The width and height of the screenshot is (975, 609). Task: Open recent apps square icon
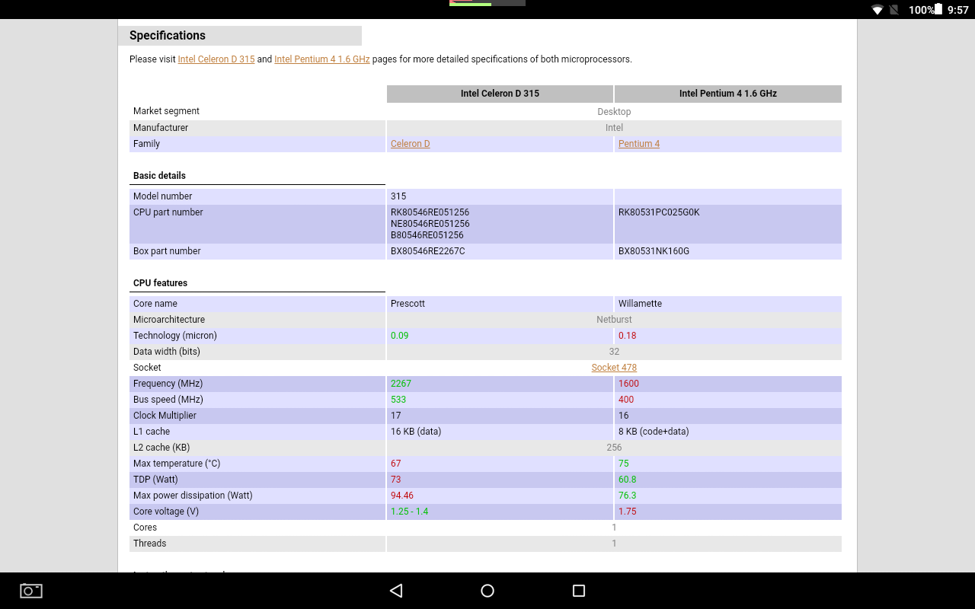click(x=578, y=591)
